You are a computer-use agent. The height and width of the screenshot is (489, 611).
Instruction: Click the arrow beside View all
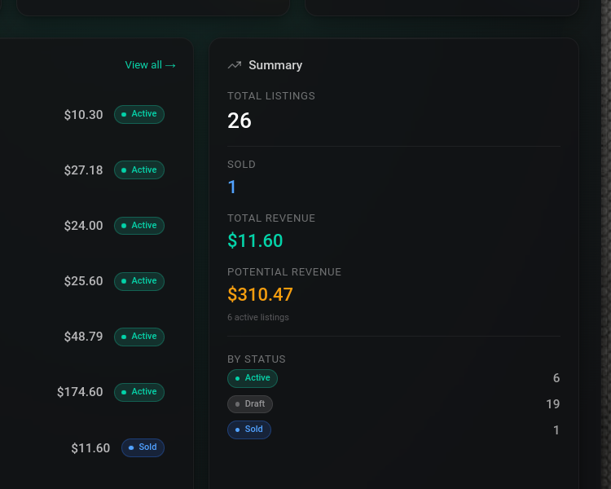(x=170, y=65)
